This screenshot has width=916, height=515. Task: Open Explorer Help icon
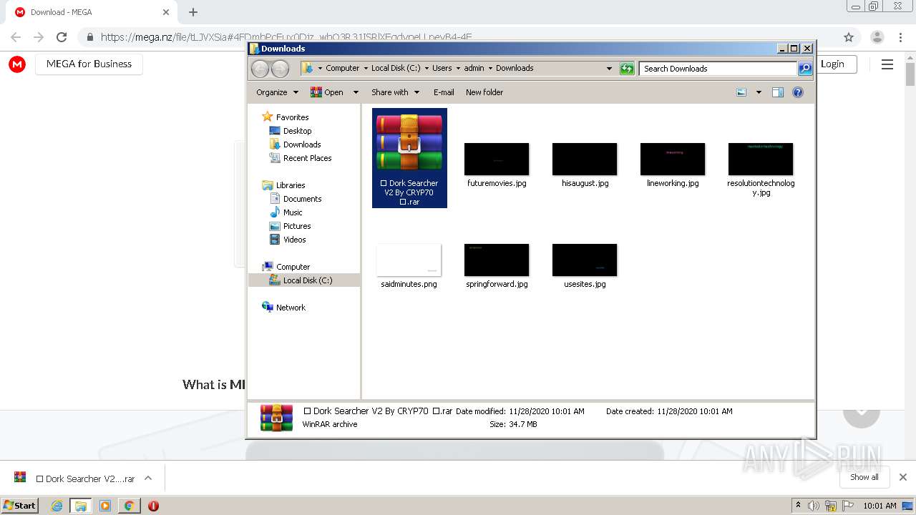(x=798, y=92)
